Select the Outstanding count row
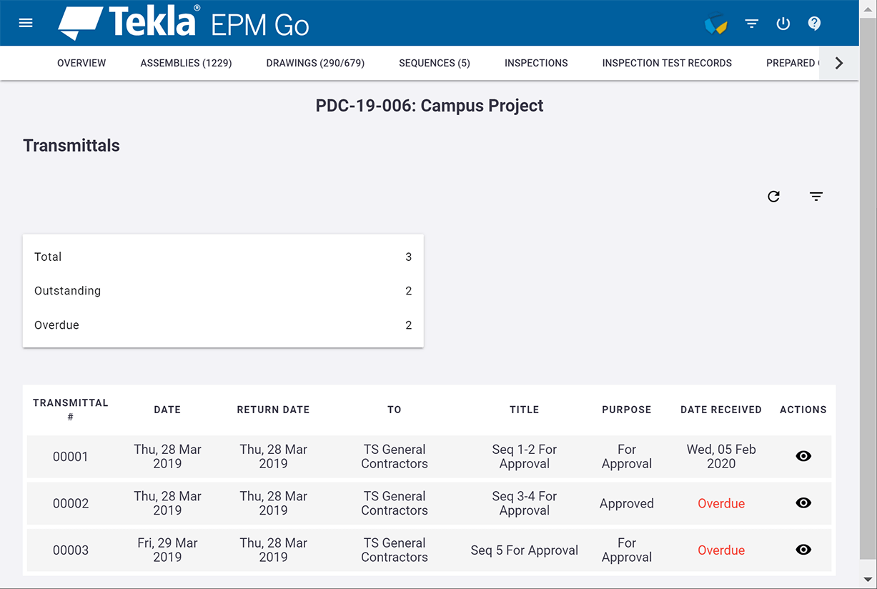The image size is (877, 589). [x=223, y=291]
